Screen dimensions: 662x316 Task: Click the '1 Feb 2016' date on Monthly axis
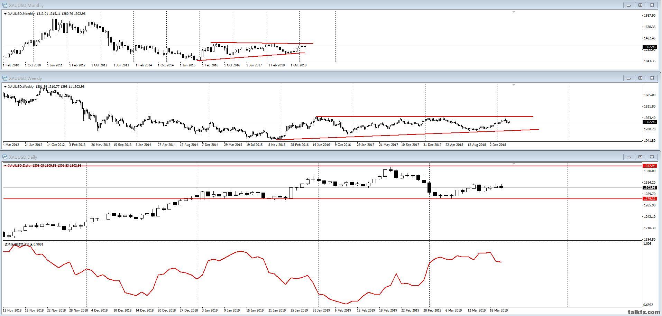pyautogui.click(x=210, y=65)
